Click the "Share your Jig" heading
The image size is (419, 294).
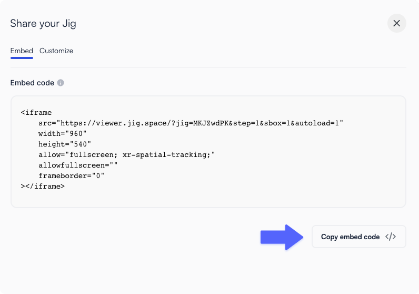[43, 24]
